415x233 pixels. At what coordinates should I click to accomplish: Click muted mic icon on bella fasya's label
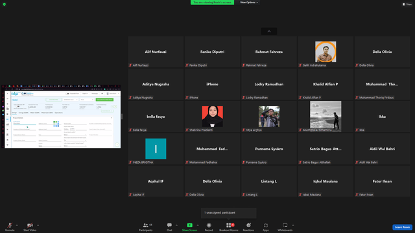[x=130, y=130]
